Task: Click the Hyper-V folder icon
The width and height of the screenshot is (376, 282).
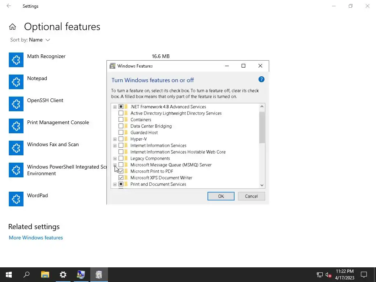Action: (x=126, y=139)
